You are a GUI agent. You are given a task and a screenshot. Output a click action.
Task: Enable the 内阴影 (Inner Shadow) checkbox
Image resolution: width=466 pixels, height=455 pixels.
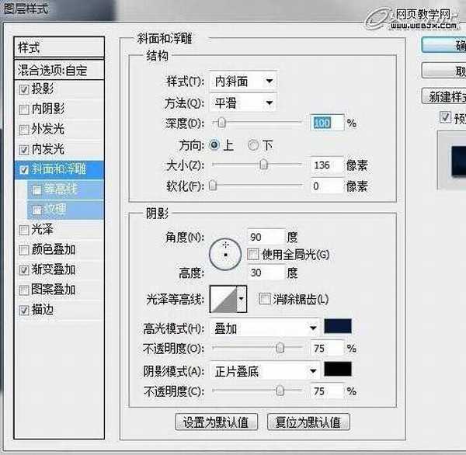pos(23,109)
